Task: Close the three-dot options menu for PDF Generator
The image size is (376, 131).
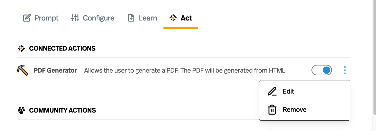Action: tap(345, 70)
